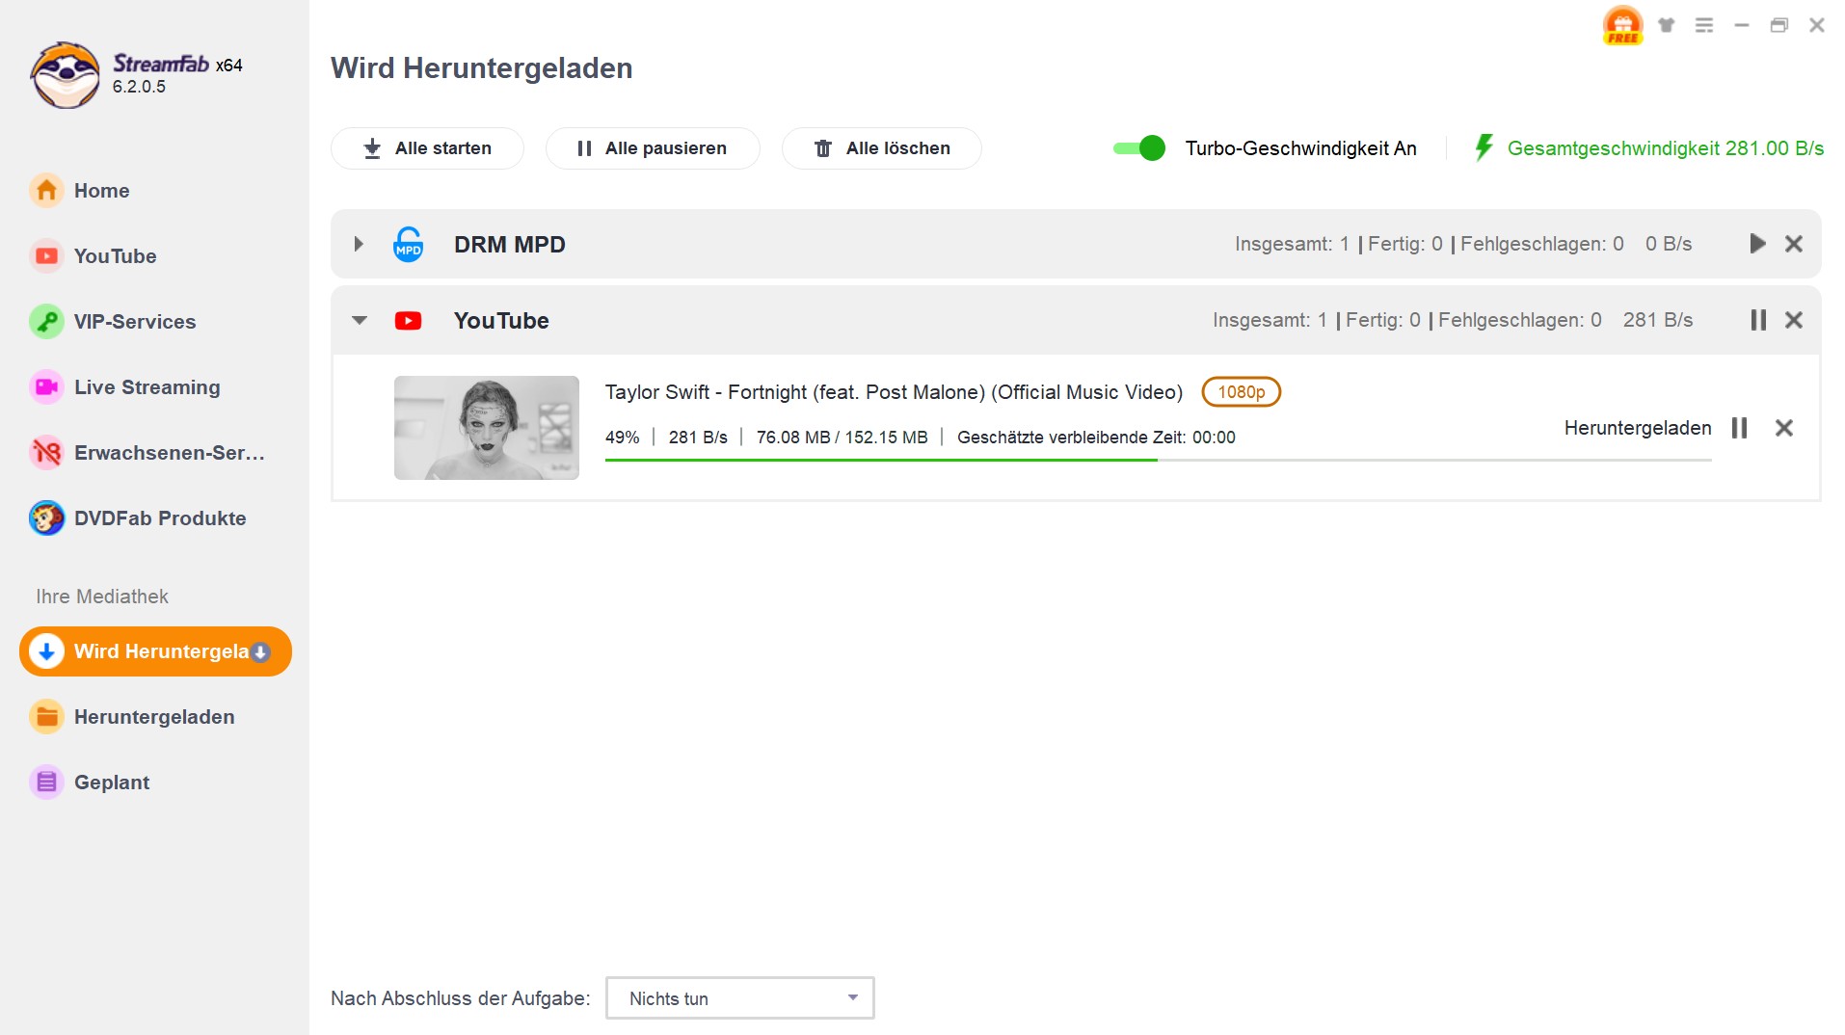The width and height of the screenshot is (1845, 1035).
Task: Click the DRM MPD group title
Action: click(509, 245)
